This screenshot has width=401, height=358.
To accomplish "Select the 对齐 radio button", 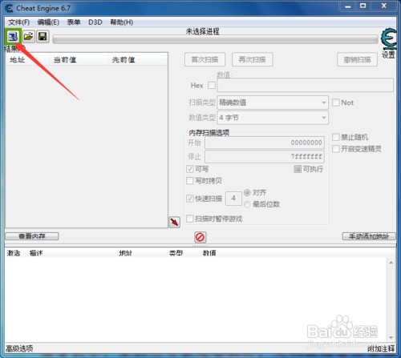I will point(247,192).
